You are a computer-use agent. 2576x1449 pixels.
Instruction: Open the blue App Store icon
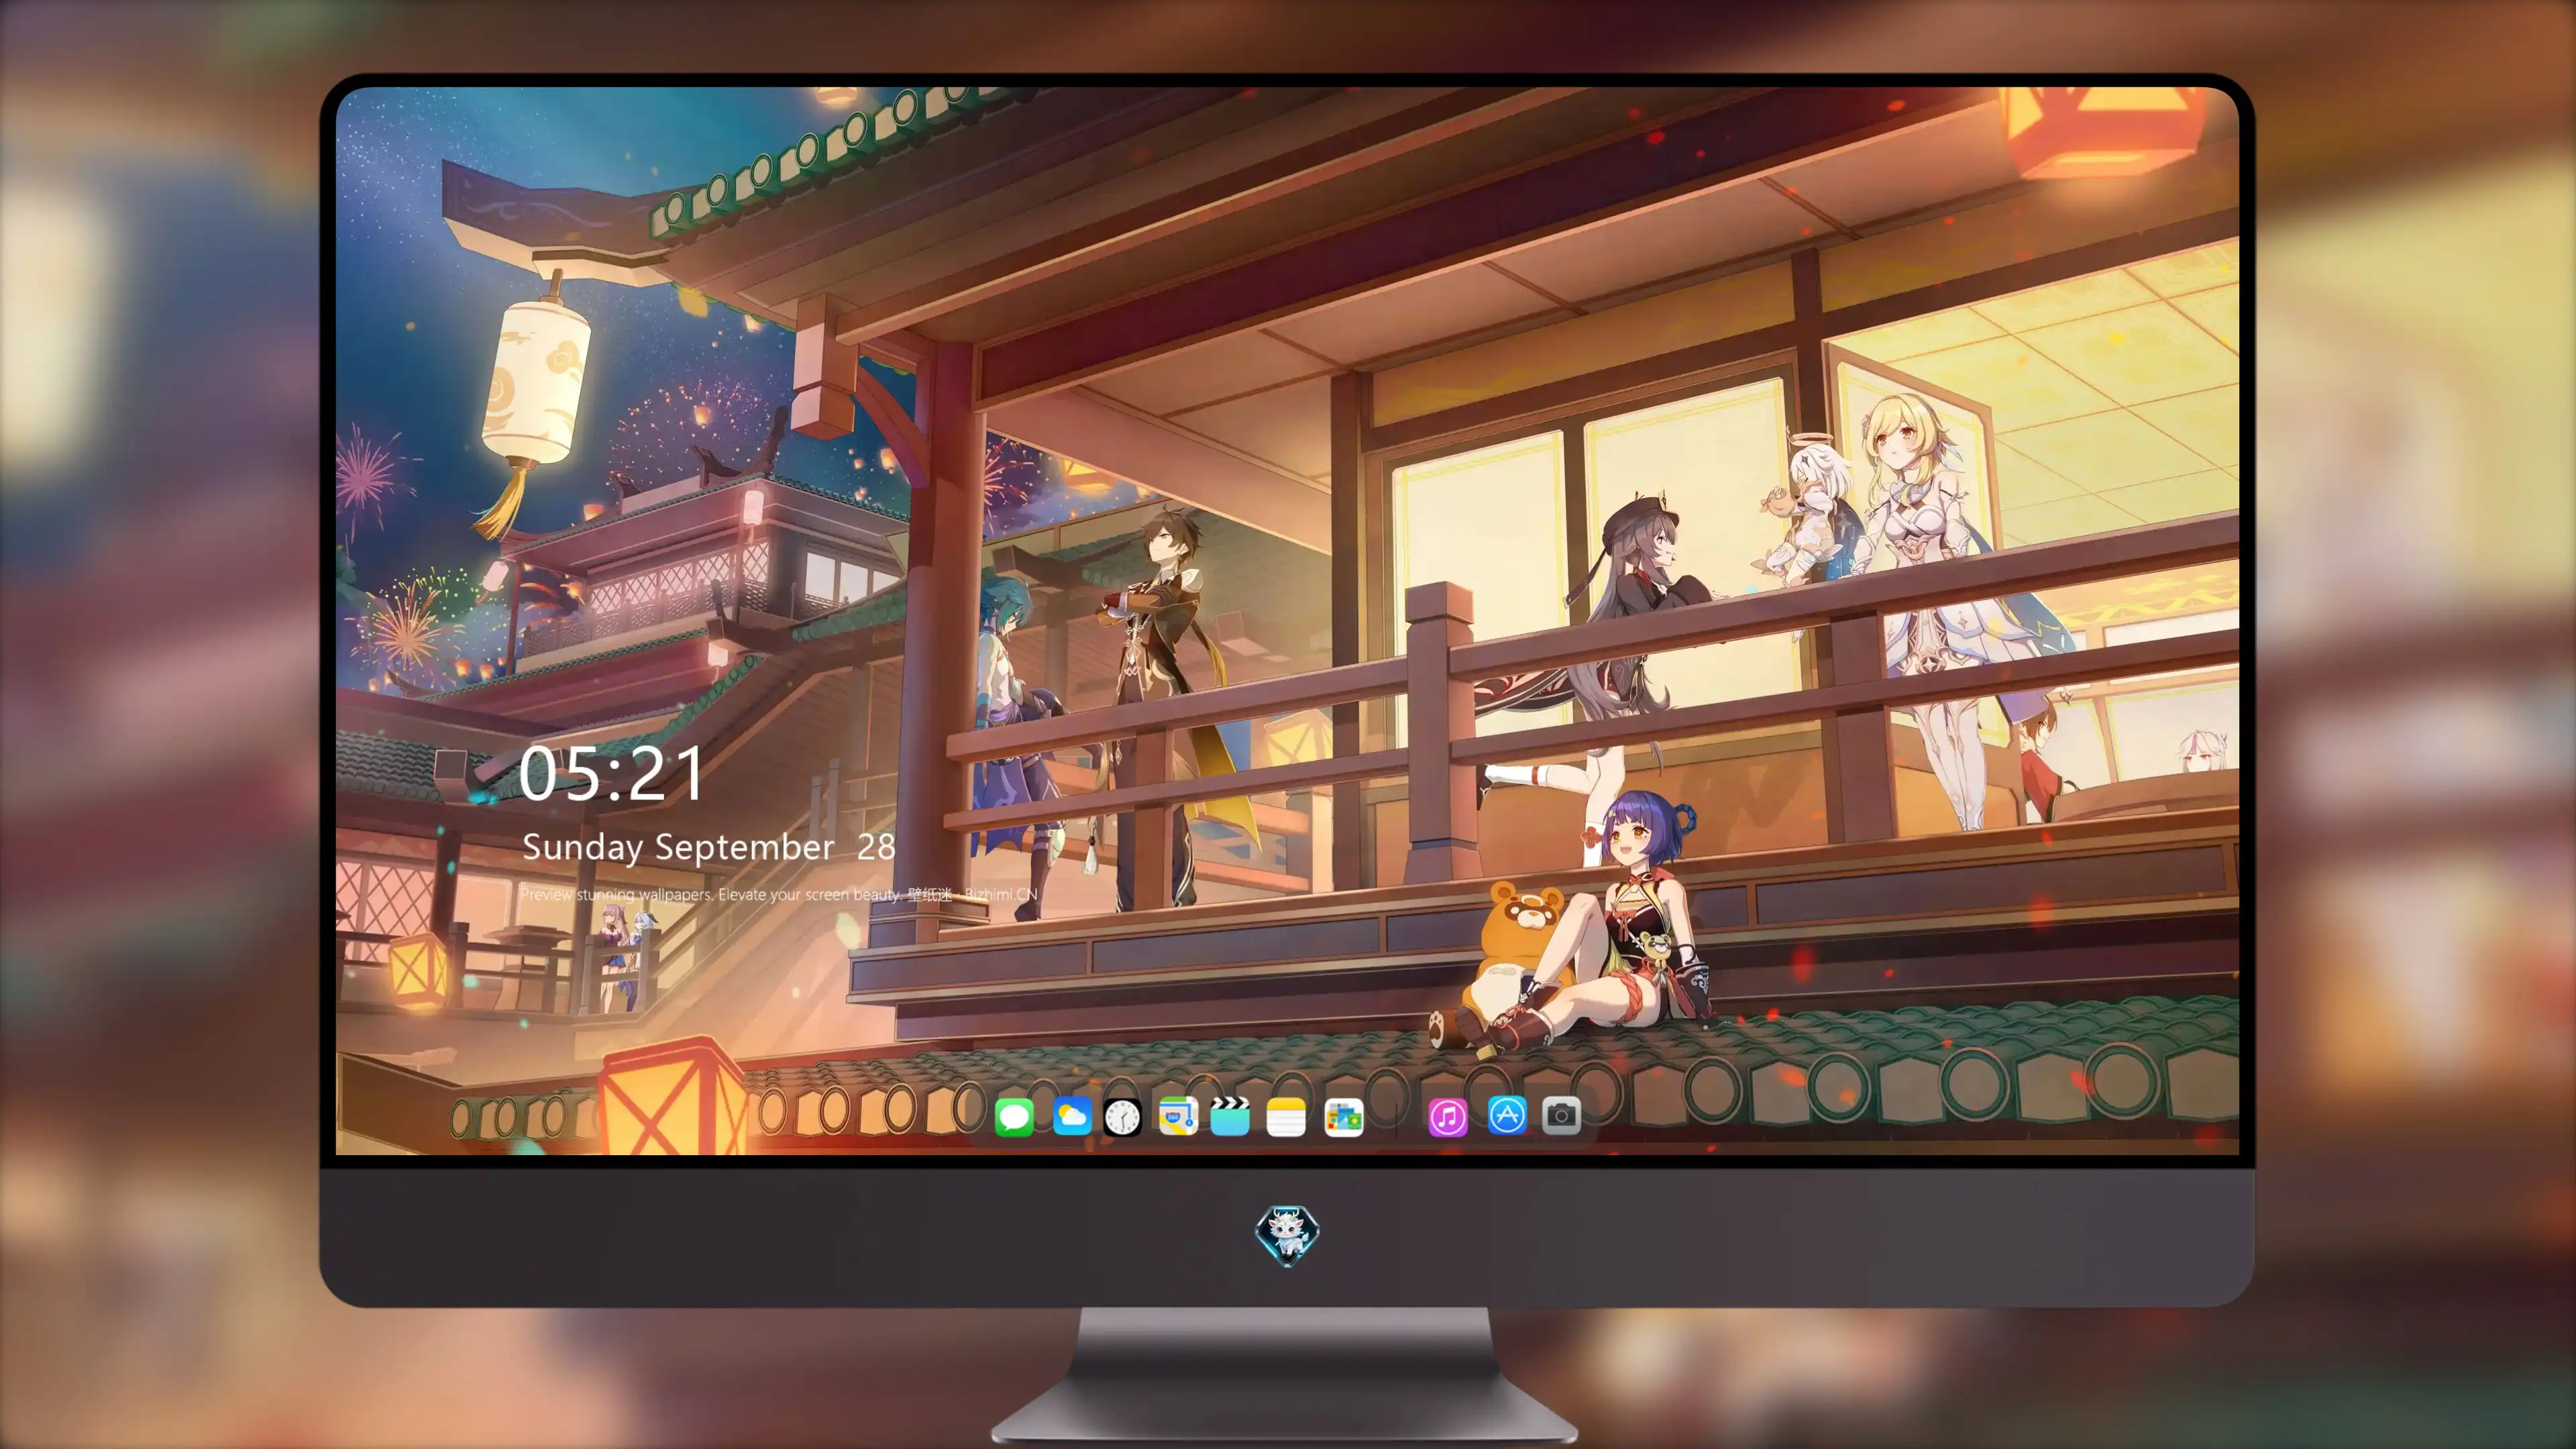[x=1507, y=1115]
